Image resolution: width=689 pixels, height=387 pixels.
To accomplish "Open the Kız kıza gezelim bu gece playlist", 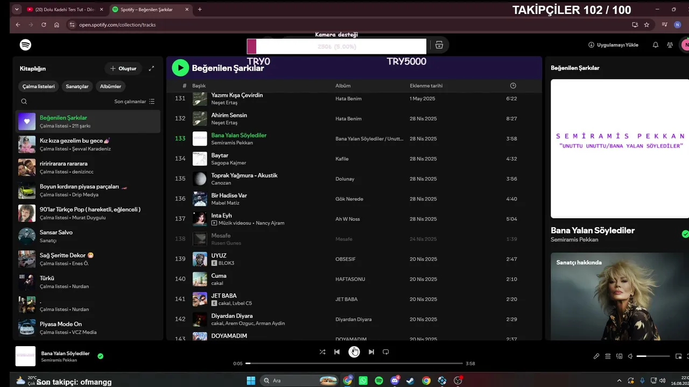I will 88,144.
